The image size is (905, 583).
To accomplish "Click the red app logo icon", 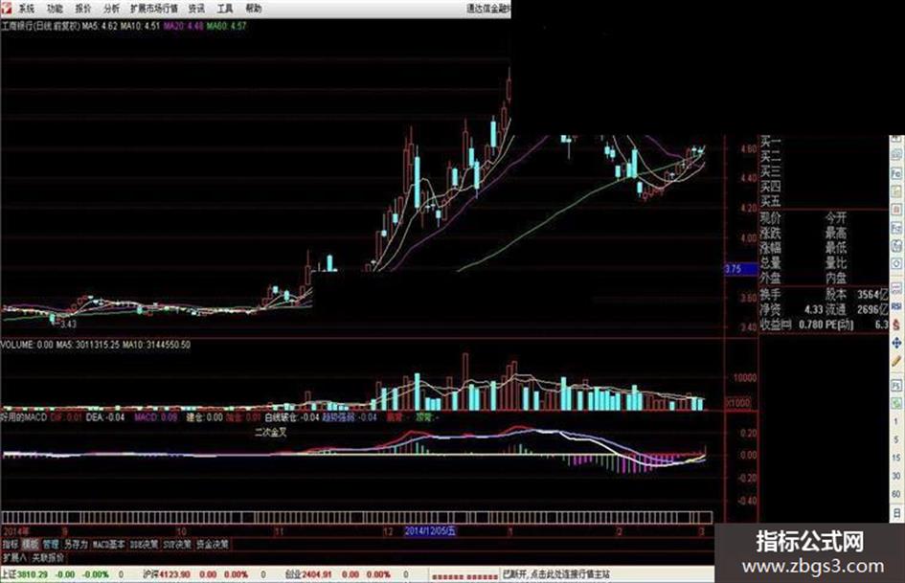I will tap(7, 8).
